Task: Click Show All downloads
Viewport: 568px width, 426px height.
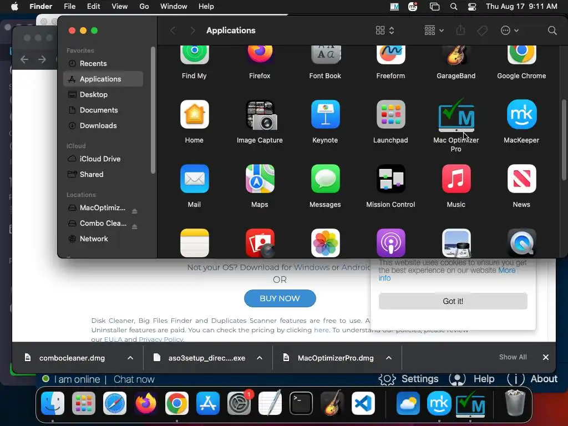Action: (513, 357)
